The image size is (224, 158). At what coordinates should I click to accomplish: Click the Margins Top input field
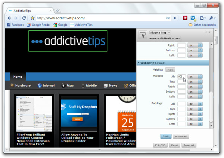coord(181,81)
